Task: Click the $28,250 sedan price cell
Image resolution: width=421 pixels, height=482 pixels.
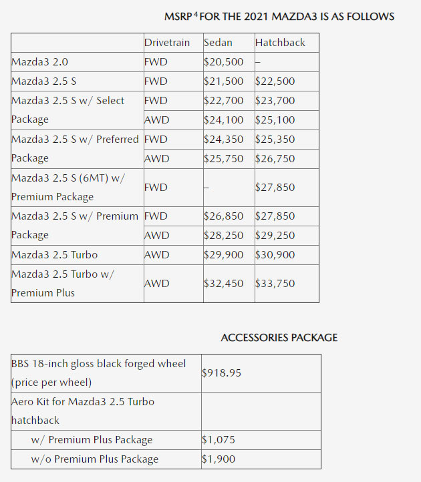Action: pyautogui.click(x=223, y=236)
